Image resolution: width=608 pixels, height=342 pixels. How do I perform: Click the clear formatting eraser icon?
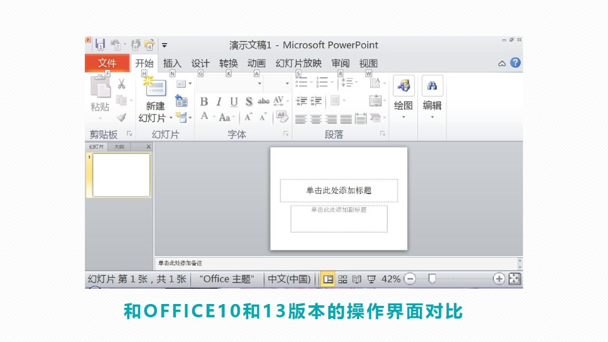(x=282, y=117)
